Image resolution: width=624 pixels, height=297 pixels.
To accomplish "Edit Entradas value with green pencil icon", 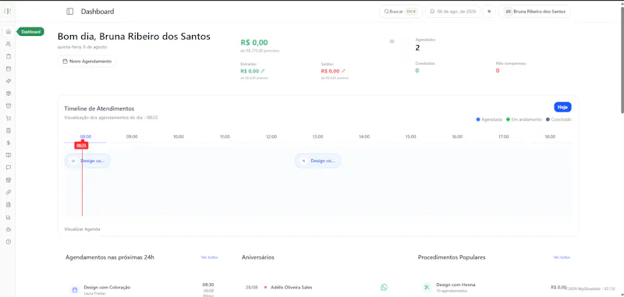I will pyautogui.click(x=263, y=71).
